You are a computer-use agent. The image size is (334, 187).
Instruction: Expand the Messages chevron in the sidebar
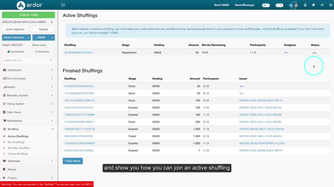click(x=52, y=161)
